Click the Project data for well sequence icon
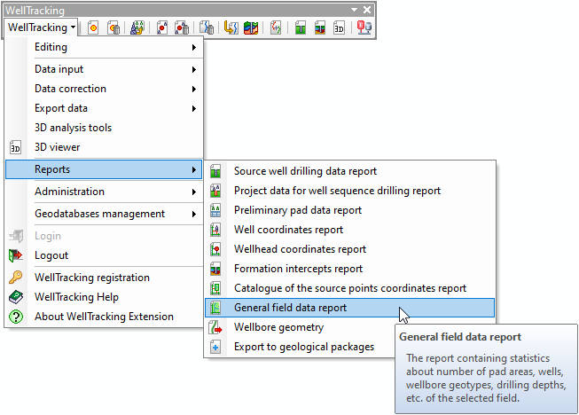 pos(215,191)
